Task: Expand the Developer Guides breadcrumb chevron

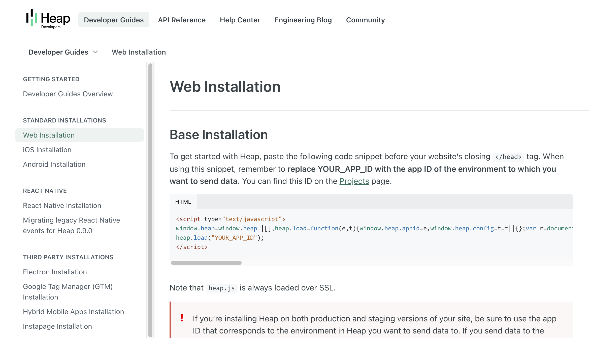Action: tap(95, 52)
